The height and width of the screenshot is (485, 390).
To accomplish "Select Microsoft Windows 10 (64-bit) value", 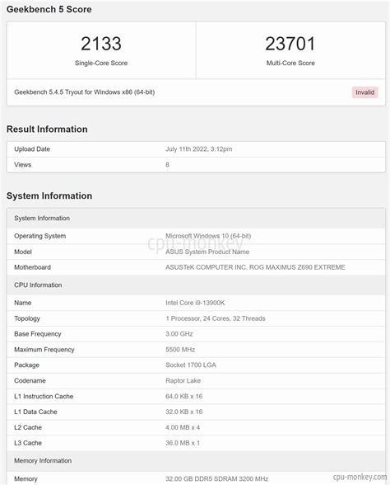I will click(x=208, y=236).
